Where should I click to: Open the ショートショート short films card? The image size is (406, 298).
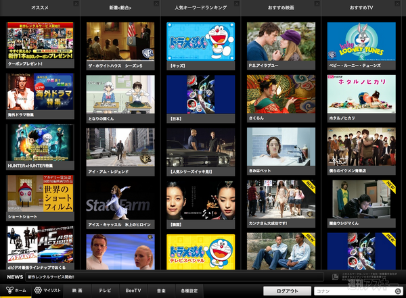point(40,198)
